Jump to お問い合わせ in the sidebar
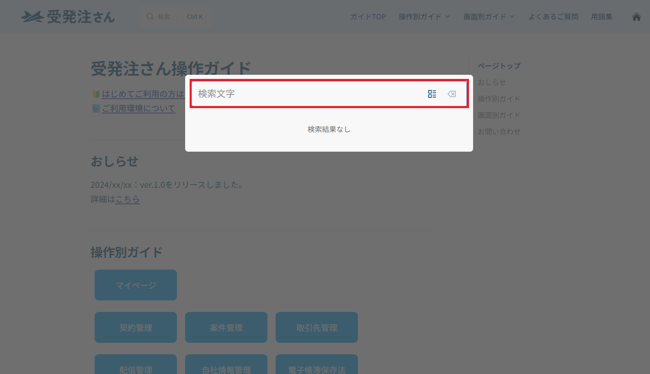650x374 pixels. 499,132
